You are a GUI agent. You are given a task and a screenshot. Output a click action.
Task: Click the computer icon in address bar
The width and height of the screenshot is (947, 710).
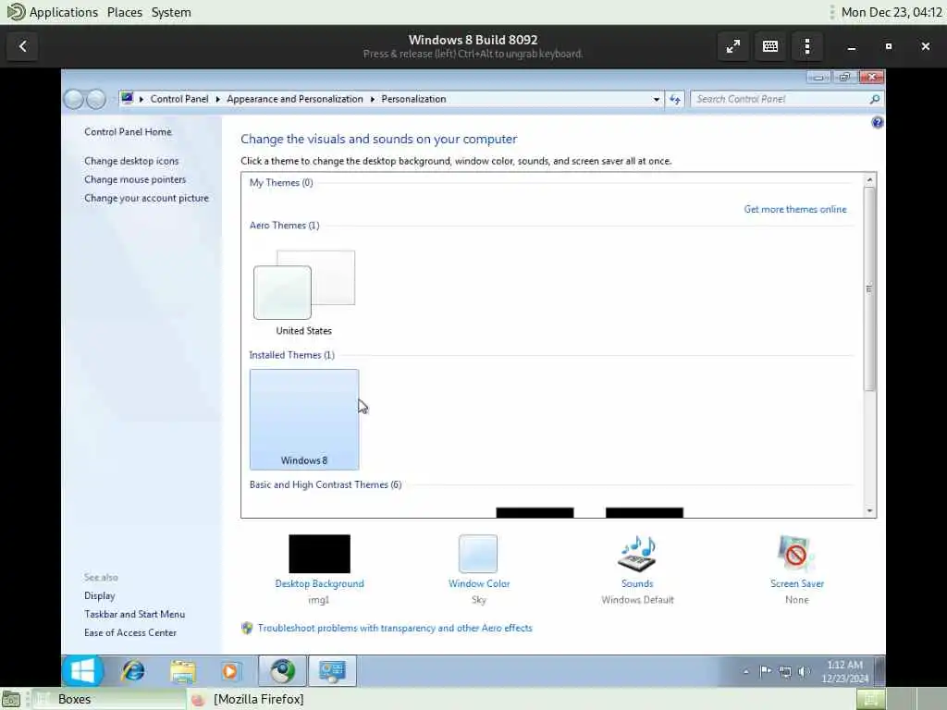pyautogui.click(x=127, y=98)
